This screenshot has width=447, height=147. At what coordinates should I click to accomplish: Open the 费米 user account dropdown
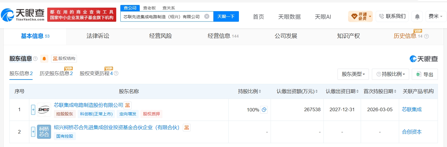436,16
